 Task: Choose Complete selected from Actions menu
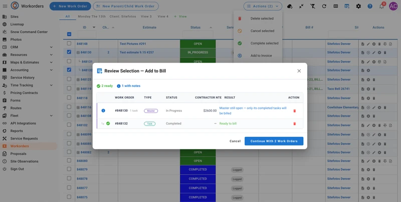point(258,43)
